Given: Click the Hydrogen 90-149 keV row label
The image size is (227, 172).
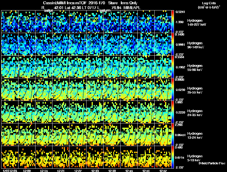Looking at the screenshot, I should coord(196,45).
